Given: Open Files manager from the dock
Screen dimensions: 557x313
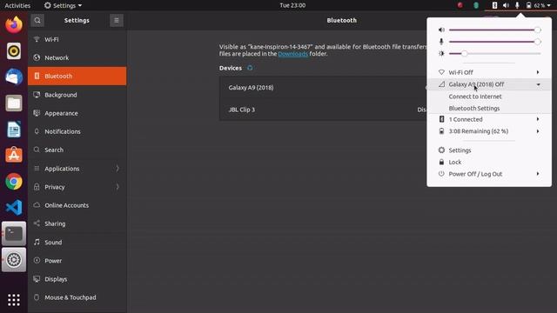Looking at the screenshot, I should [14, 103].
